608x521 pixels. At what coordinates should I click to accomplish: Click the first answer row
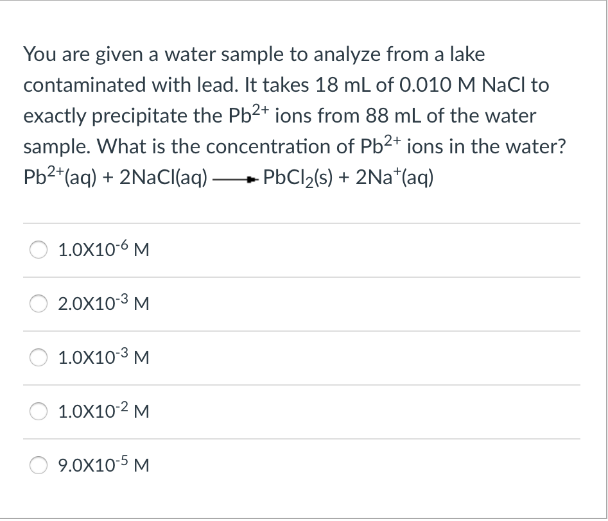(302, 251)
